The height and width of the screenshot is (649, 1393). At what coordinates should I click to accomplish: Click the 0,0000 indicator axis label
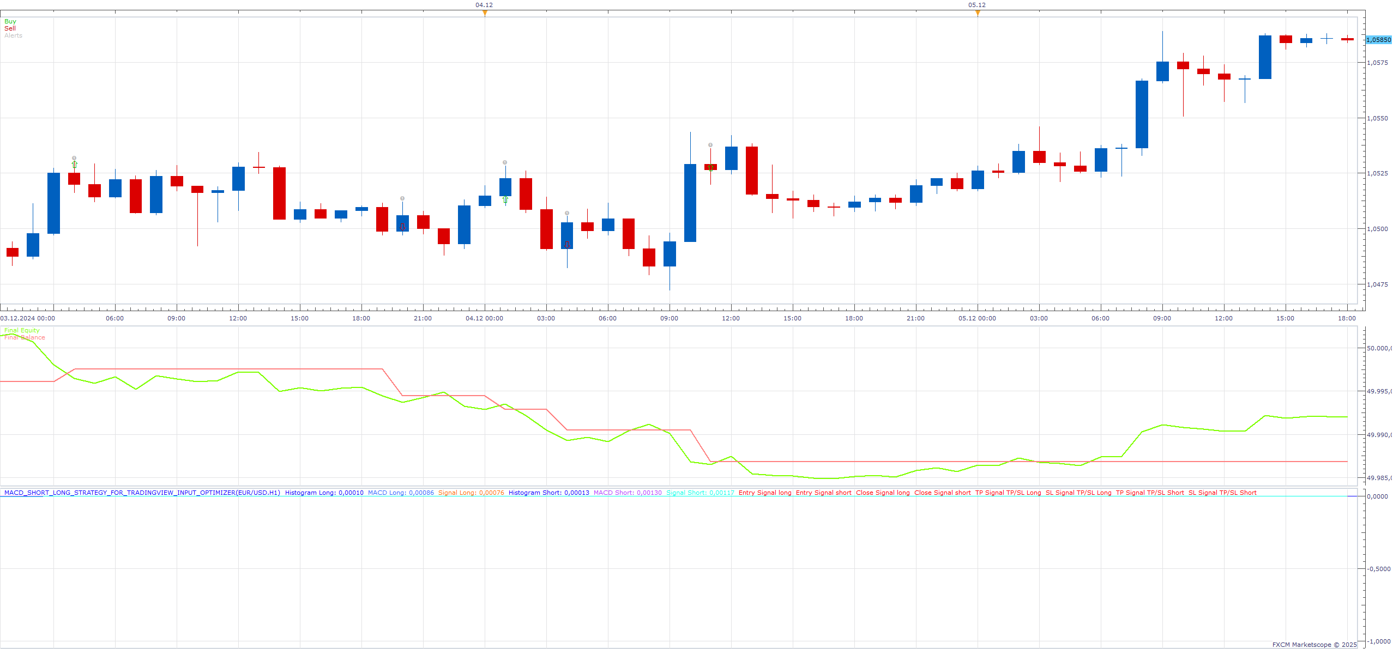click(x=1378, y=496)
